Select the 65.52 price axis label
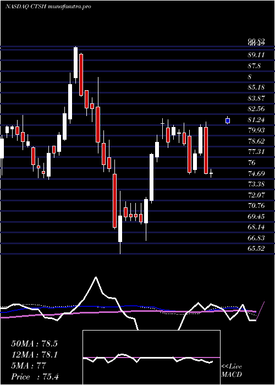The width and height of the screenshot is (275, 385). pyautogui.click(x=256, y=249)
